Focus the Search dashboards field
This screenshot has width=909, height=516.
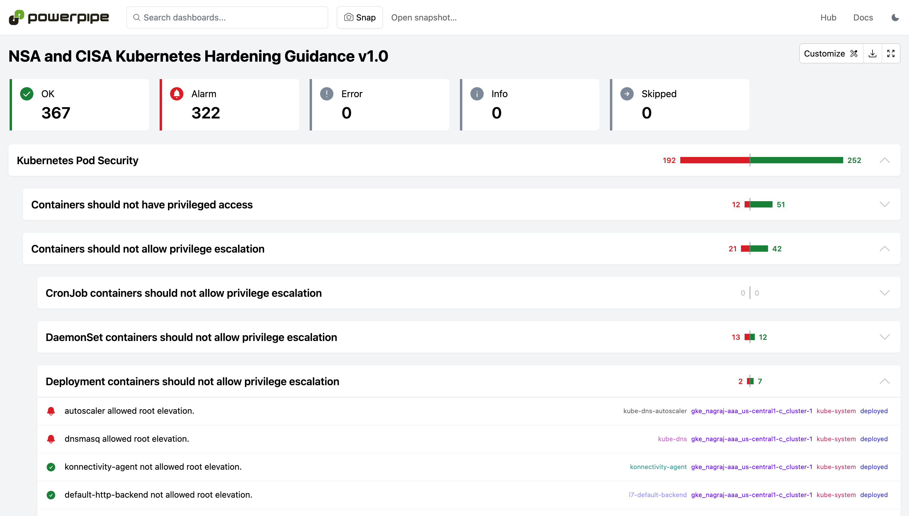click(x=227, y=17)
